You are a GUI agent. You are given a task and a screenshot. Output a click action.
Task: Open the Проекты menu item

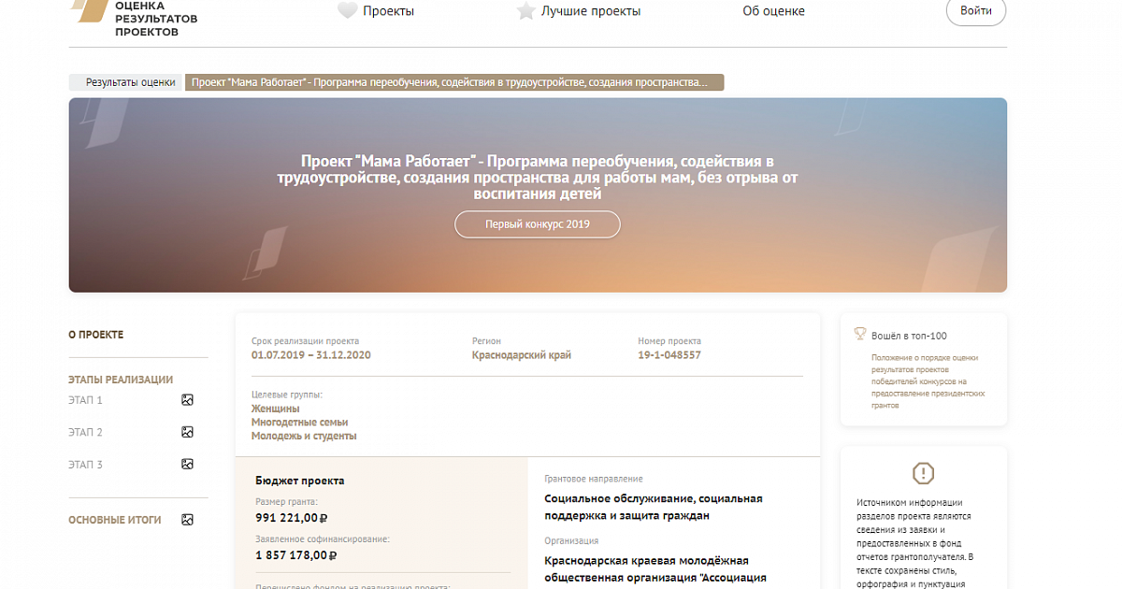click(x=388, y=11)
